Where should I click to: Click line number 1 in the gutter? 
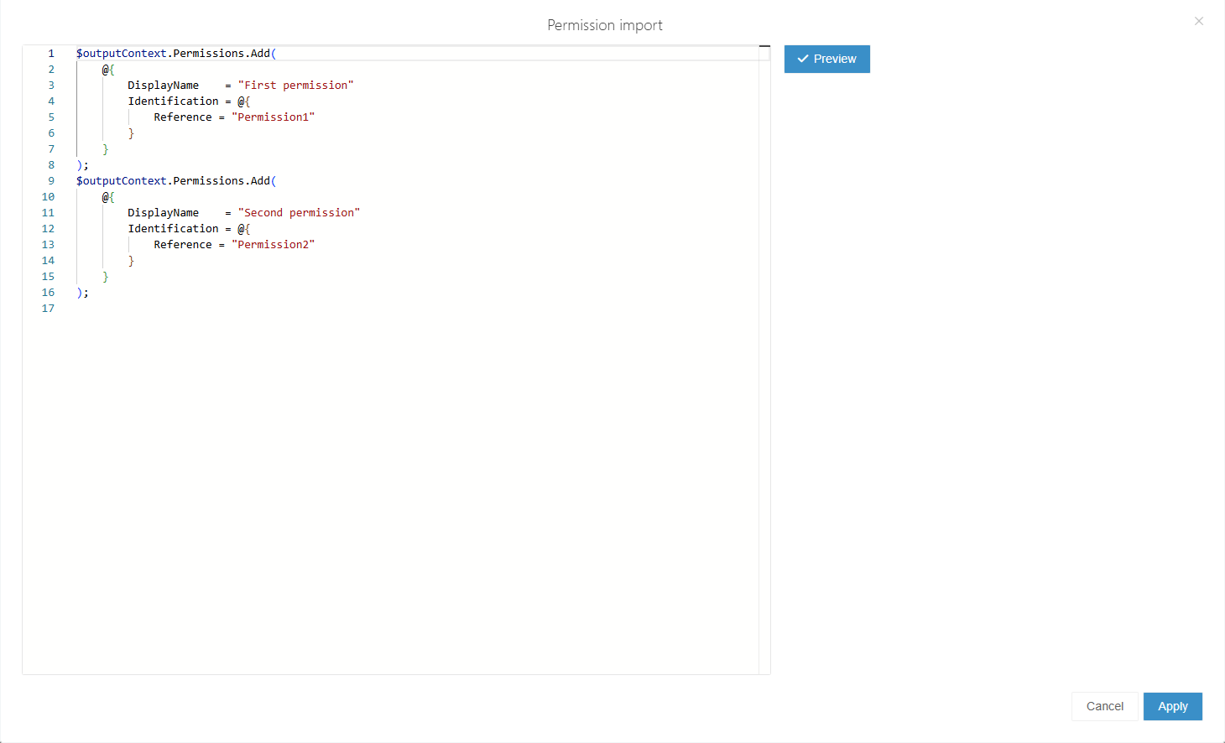pos(50,54)
